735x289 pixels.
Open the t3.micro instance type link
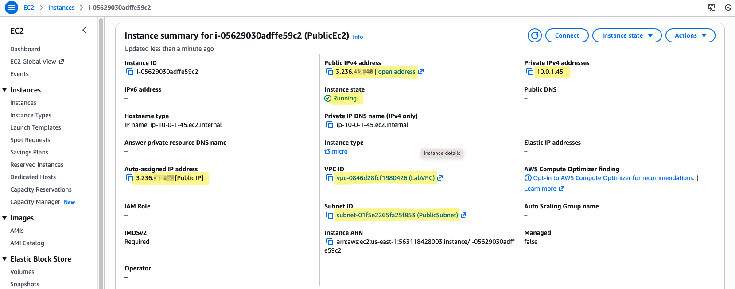coord(336,151)
